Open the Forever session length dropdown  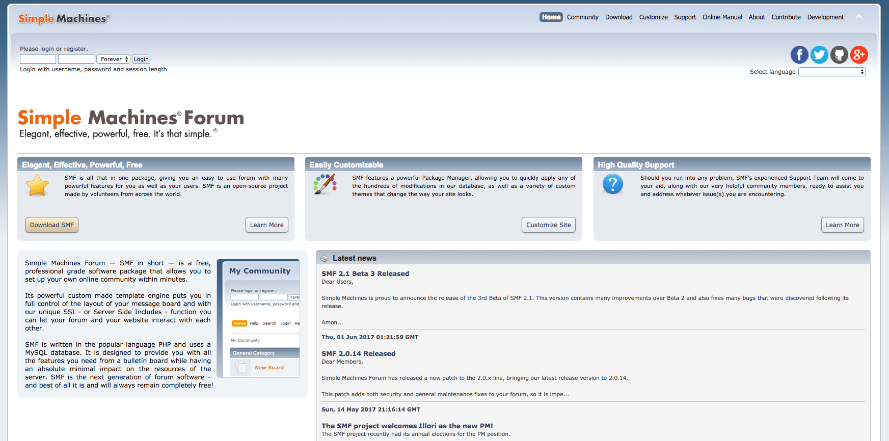[113, 59]
